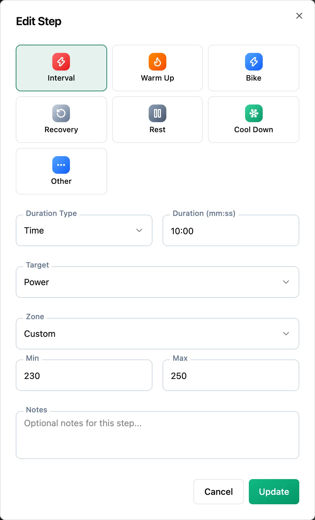Select the gray Recovery rotate icon

61,113
